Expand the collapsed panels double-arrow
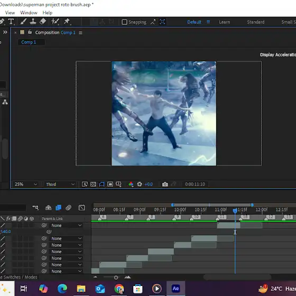The width and height of the screenshot is (296, 296). (x=5, y=32)
